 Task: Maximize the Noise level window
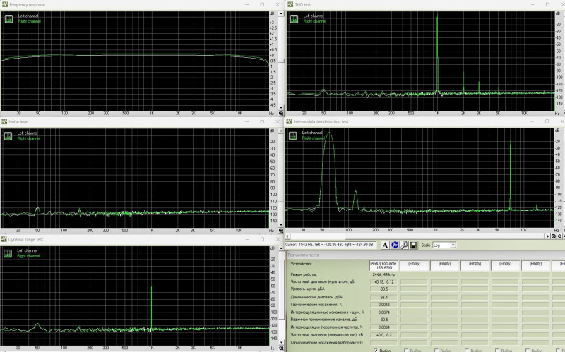pos(262,121)
